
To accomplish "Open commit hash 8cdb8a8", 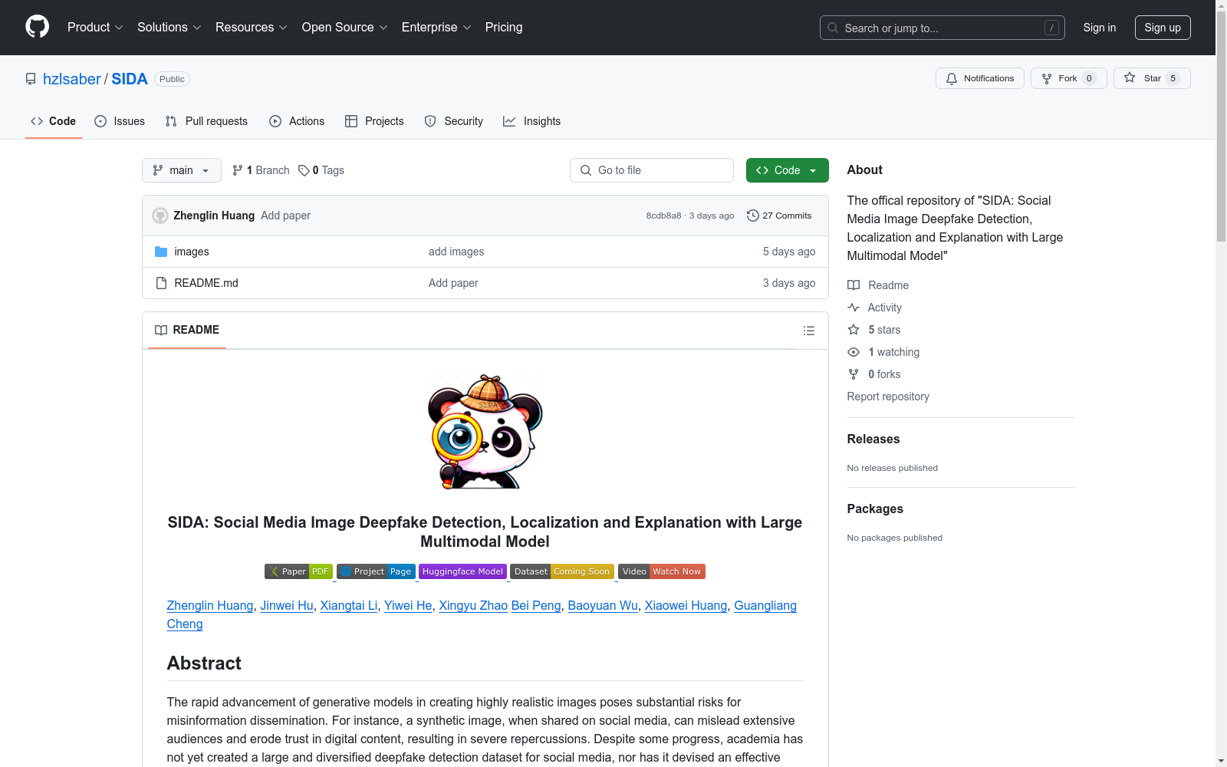I will coord(663,216).
